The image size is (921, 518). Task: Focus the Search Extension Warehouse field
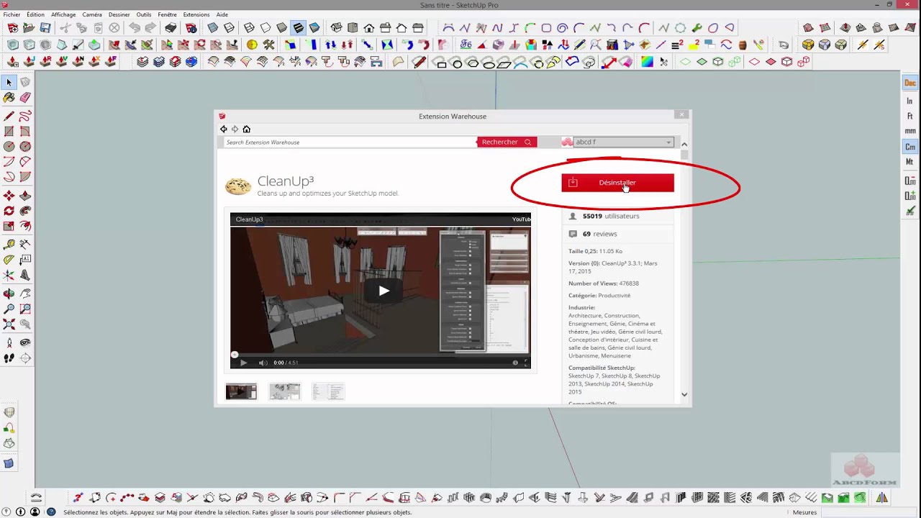350,142
